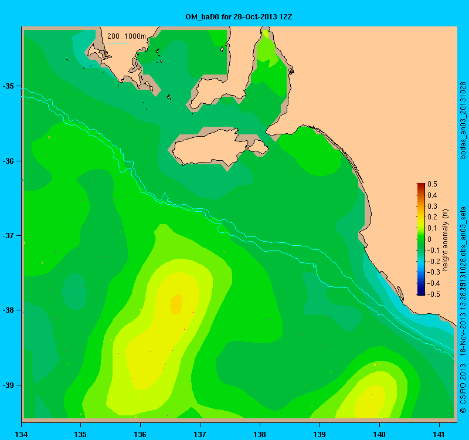Click the 'bodas_an03_20131028' vertical label
The image size is (469, 440).
(463, 120)
